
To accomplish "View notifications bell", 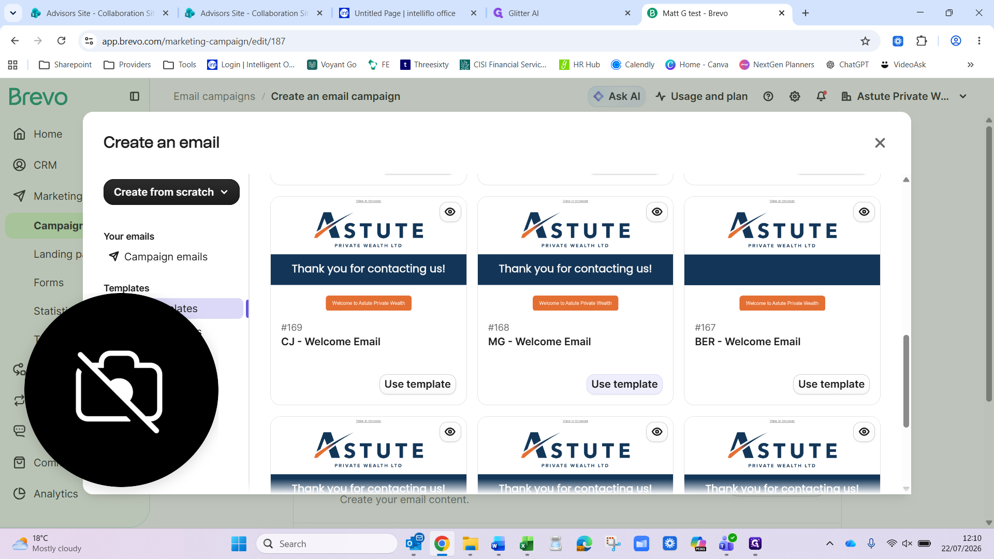I will pos(821,96).
